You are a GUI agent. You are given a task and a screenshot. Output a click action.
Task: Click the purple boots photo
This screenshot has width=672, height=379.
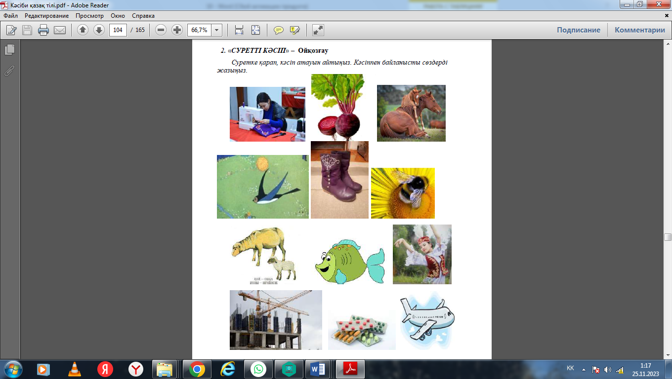(x=339, y=180)
